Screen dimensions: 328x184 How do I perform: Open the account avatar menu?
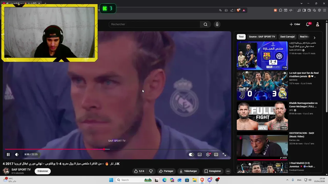pyautogui.click(x=317, y=24)
